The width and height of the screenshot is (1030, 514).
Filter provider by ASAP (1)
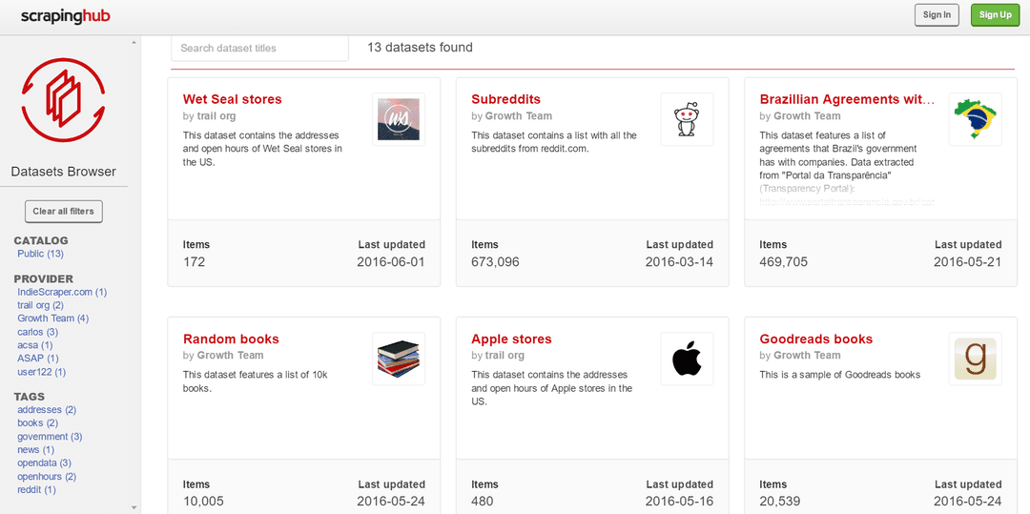pos(37,359)
